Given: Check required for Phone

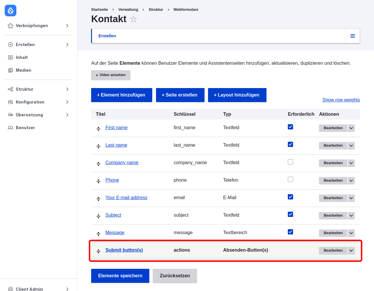Looking at the screenshot, I should point(290,179).
